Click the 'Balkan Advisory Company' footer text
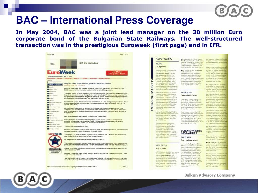This screenshot has height=193, width=258. pyautogui.click(x=210, y=175)
